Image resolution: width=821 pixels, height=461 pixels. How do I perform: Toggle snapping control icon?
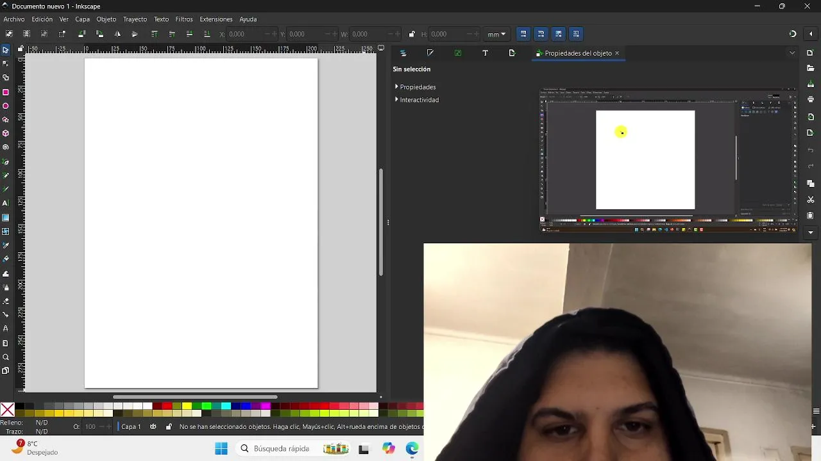pos(793,34)
